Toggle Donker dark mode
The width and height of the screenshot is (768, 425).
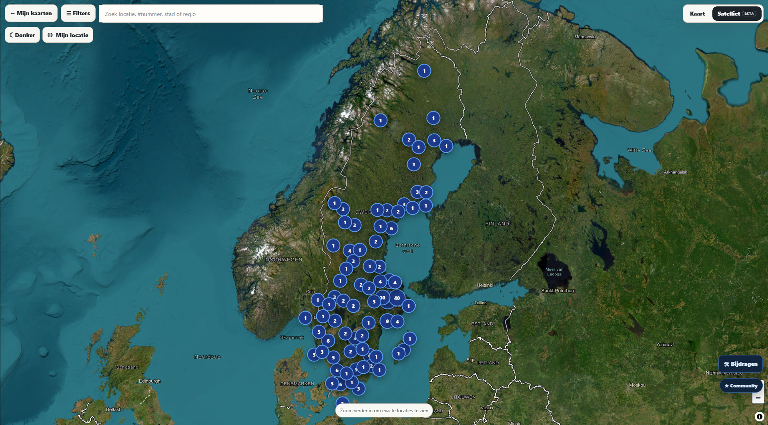[x=22, y=35]
